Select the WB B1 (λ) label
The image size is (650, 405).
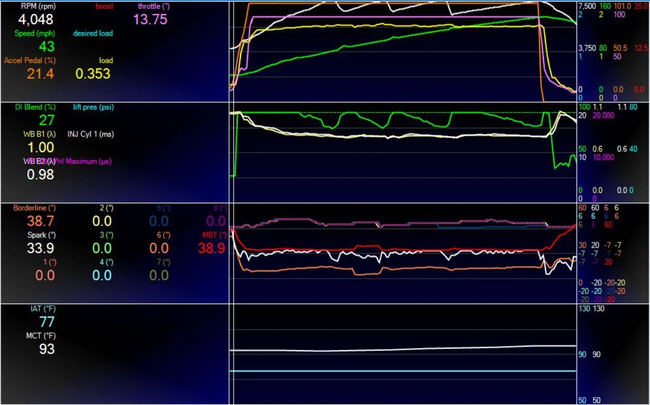click(x=39, y=134)
